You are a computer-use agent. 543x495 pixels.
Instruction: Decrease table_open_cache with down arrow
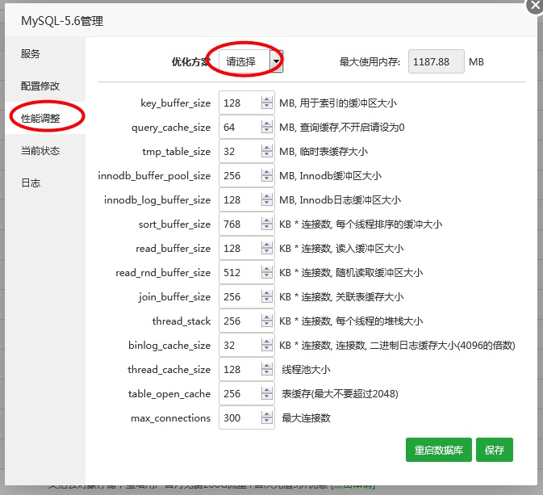(x=266, y=397)
